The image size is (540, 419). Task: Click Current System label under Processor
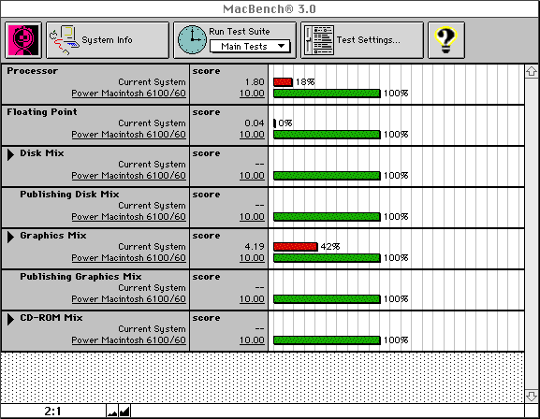152,82
